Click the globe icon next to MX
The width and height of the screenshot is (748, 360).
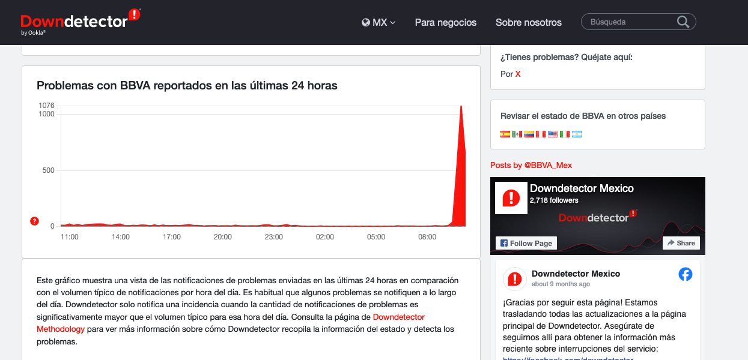[366, 22]
